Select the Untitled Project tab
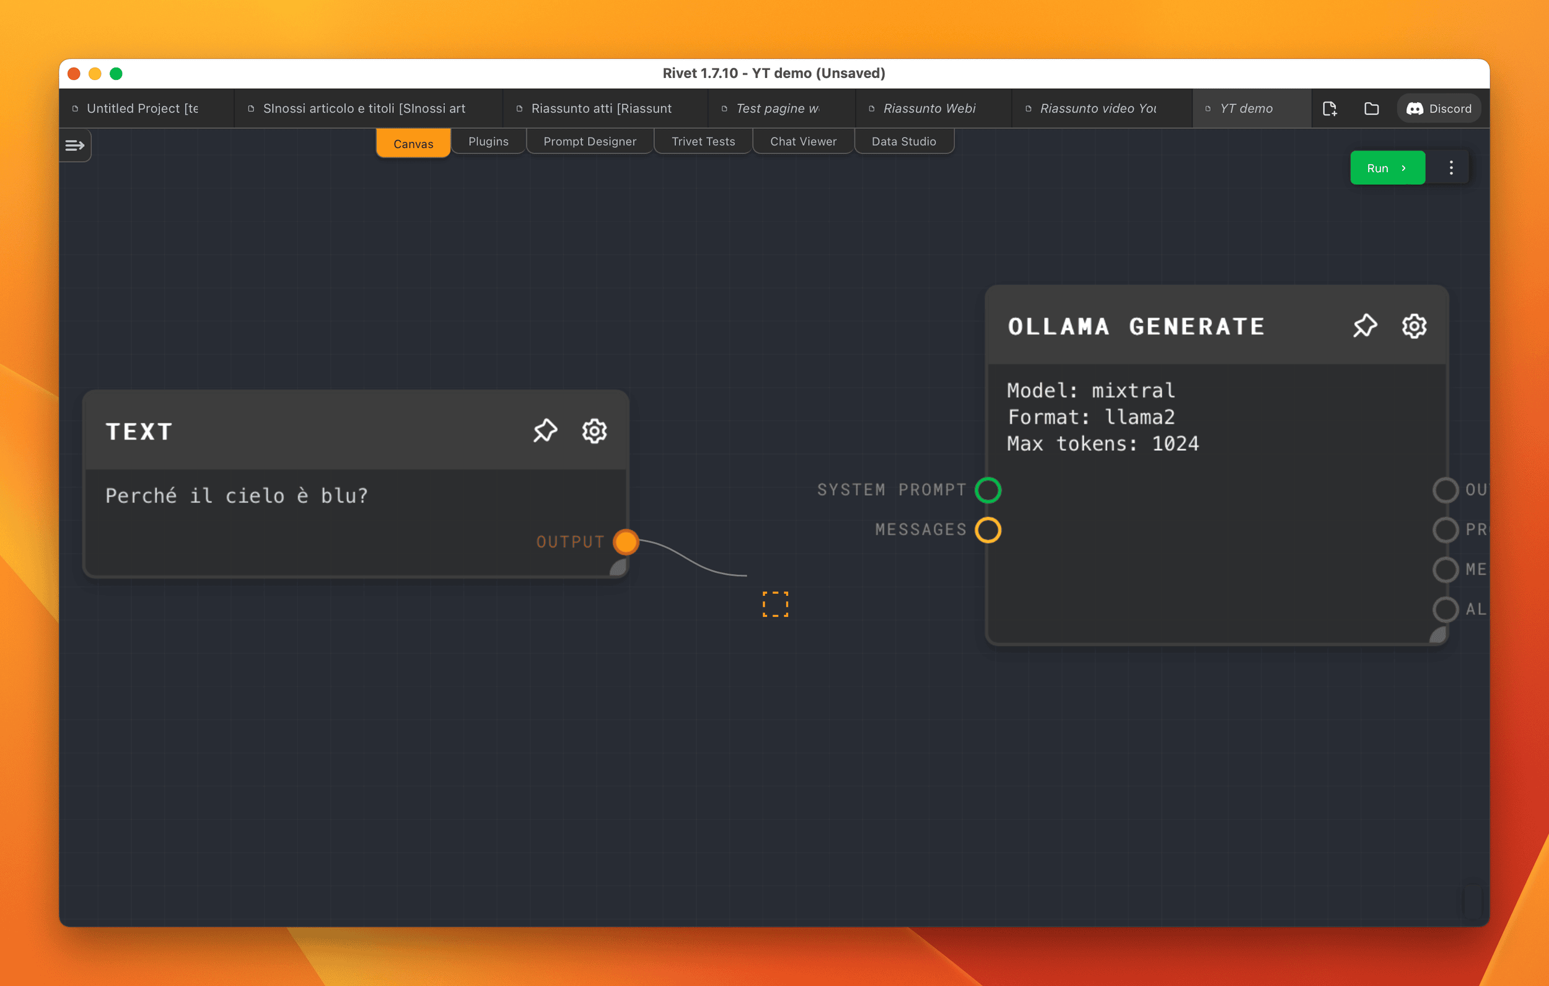 click(x=147, y=109)
